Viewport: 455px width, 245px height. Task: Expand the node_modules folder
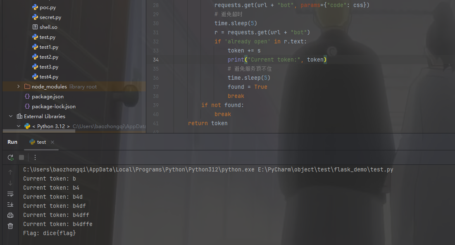[18, 87]
